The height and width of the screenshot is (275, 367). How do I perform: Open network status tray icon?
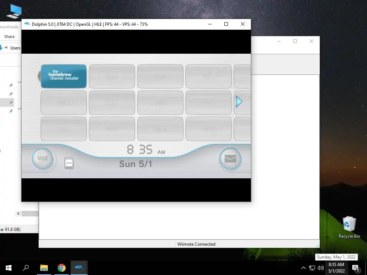(x=312, y=268)
